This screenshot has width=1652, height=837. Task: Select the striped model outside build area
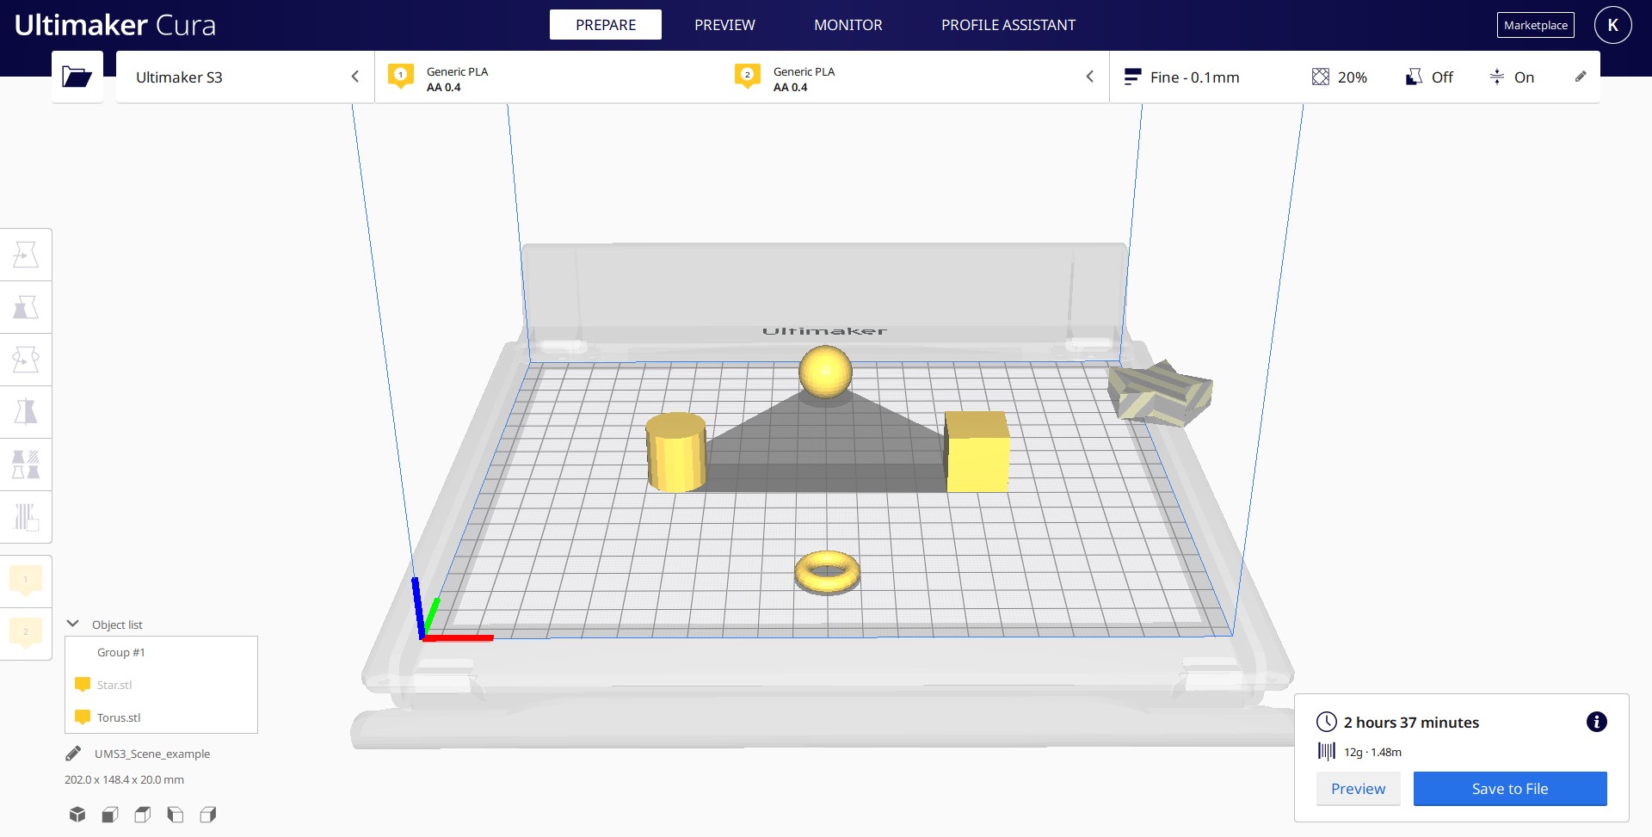point(1161,393)
